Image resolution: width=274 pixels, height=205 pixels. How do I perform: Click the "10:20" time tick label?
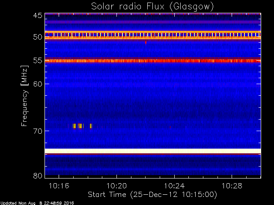[x=116, y=186]
